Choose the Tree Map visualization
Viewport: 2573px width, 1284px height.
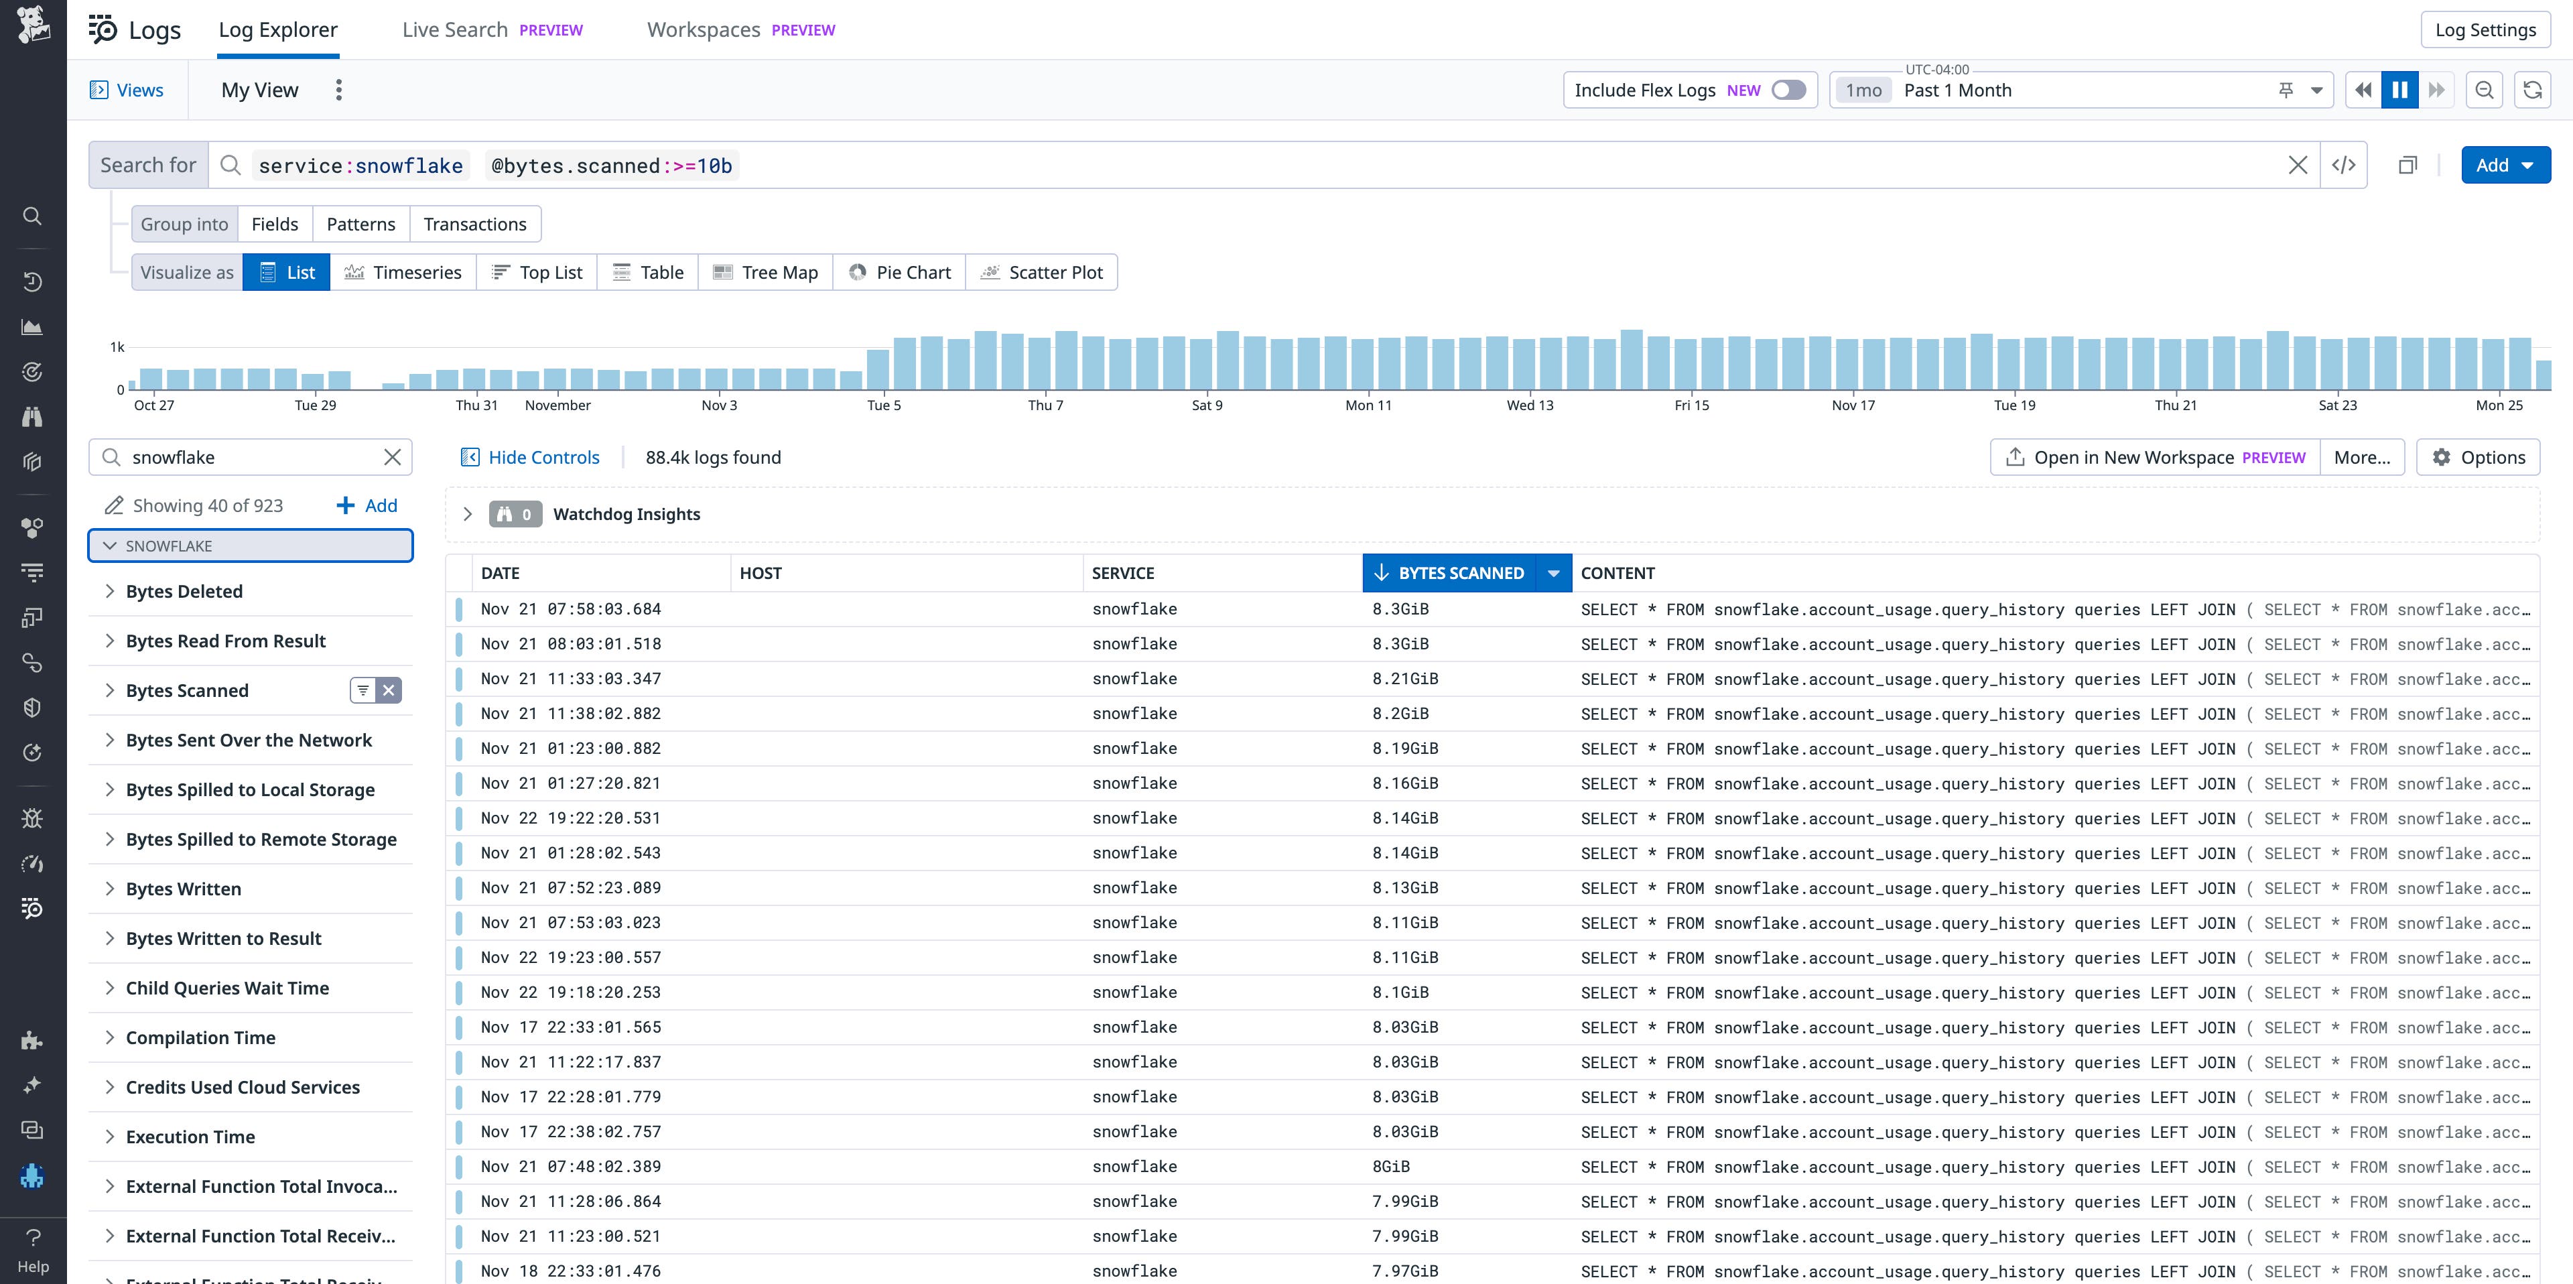click(x=765, y=272)
